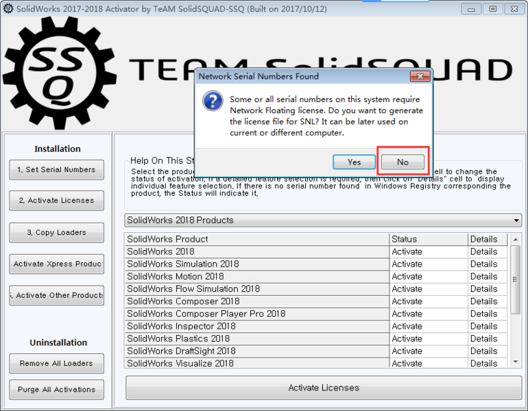Click Yes in the serial numbers dialog
The image size is (528, 411).
[x=354, y=162]
